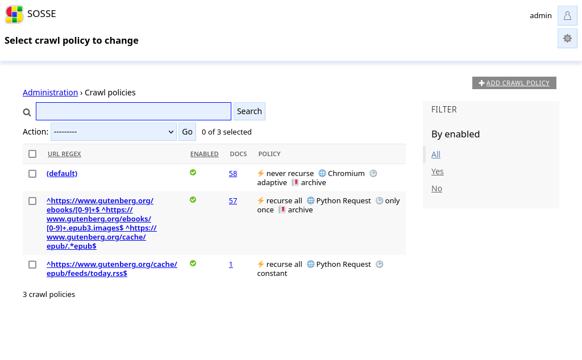The image size is (582, 360).
Task: Open the settings gear icon
Action: (567, 38)
